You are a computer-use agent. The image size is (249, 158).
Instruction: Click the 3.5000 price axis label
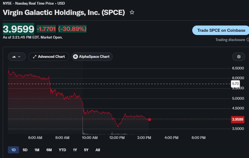pos(238,129)
